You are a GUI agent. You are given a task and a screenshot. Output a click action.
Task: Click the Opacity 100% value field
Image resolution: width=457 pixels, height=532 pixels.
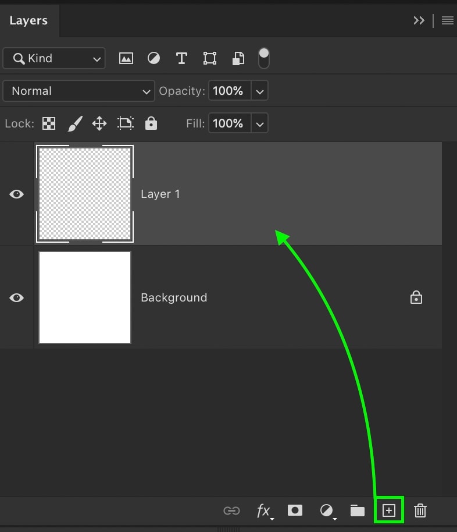coord(230,91)
